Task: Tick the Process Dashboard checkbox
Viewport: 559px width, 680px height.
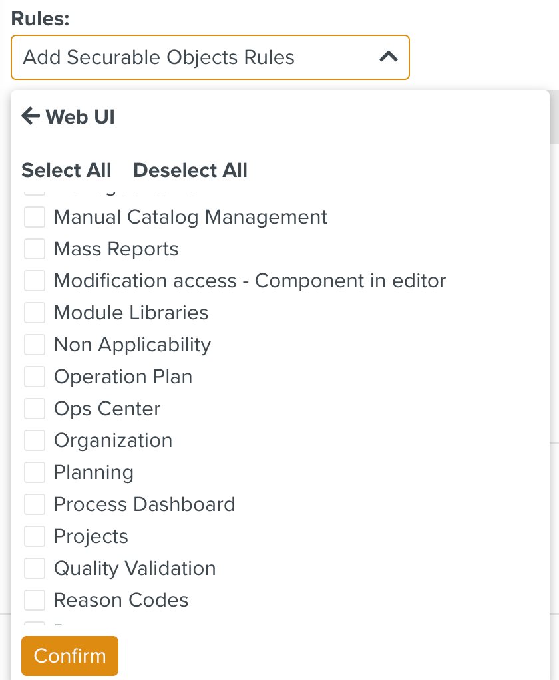Action: click(x=35, y=504)
